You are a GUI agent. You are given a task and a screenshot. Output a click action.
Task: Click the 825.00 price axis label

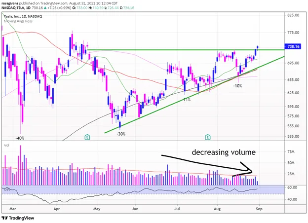tap(293, 15)
